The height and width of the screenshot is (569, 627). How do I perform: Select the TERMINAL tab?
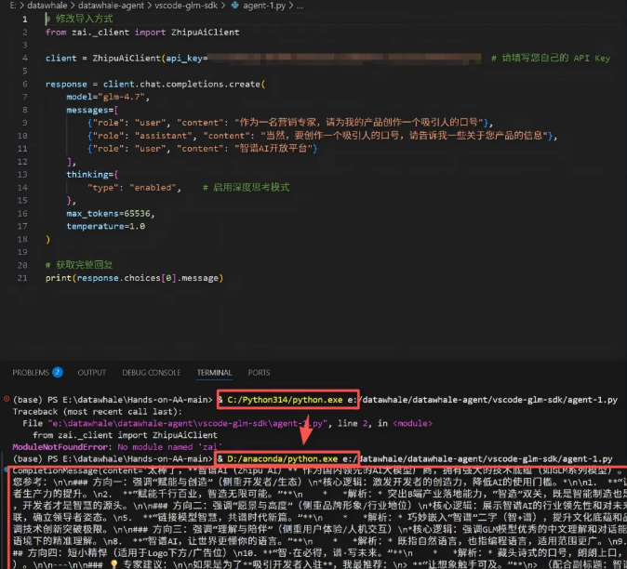click(x=214, y=372)
